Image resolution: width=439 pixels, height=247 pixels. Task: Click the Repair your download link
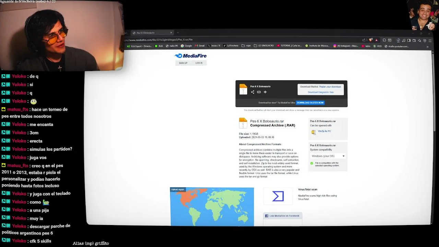point(330,87)
